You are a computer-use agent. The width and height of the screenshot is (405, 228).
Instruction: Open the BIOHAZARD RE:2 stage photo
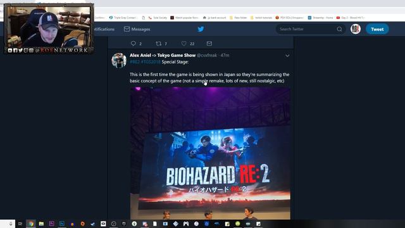click(210, 153)
